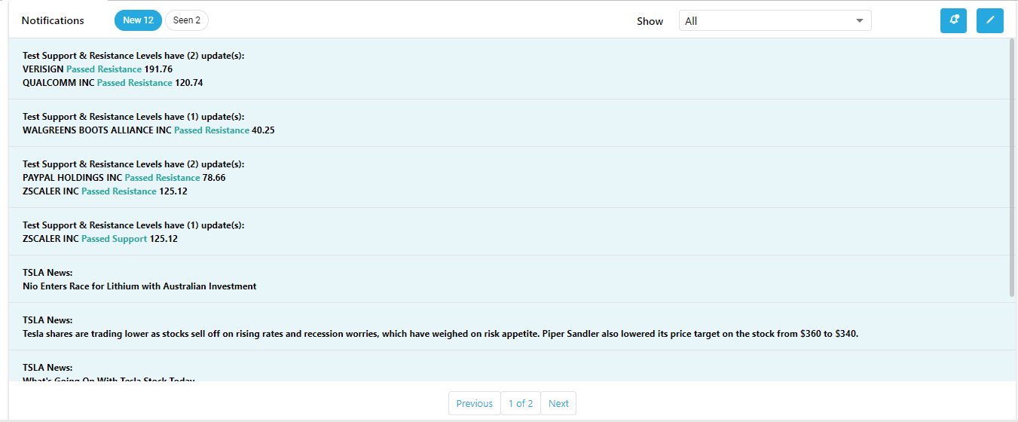Select PAYPAL HOLDINGS INC Passed Resistance 78.66
1018x422 pixels.
(124, 178)
